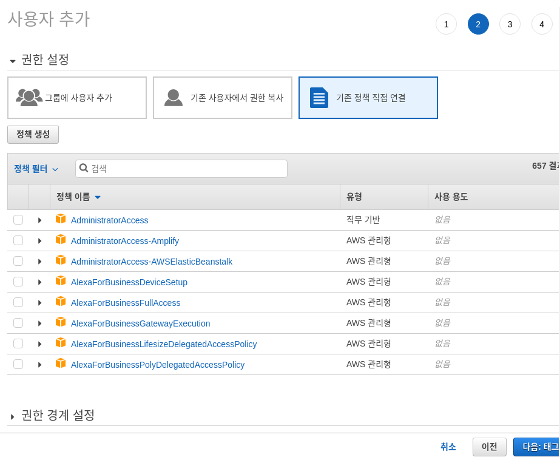Screen dimensions: 560x457
Task: Click the 다음: 태그 button
Action: click(x=536, y=447)
